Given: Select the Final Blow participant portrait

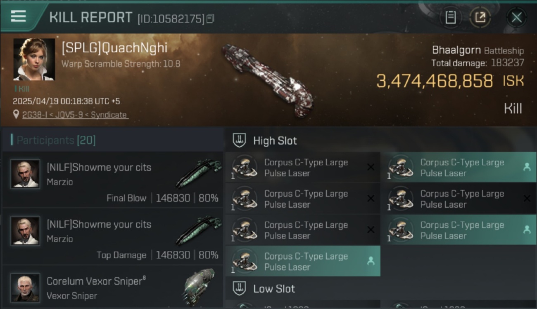Looking at the screenshot, I should pos(25,174).
